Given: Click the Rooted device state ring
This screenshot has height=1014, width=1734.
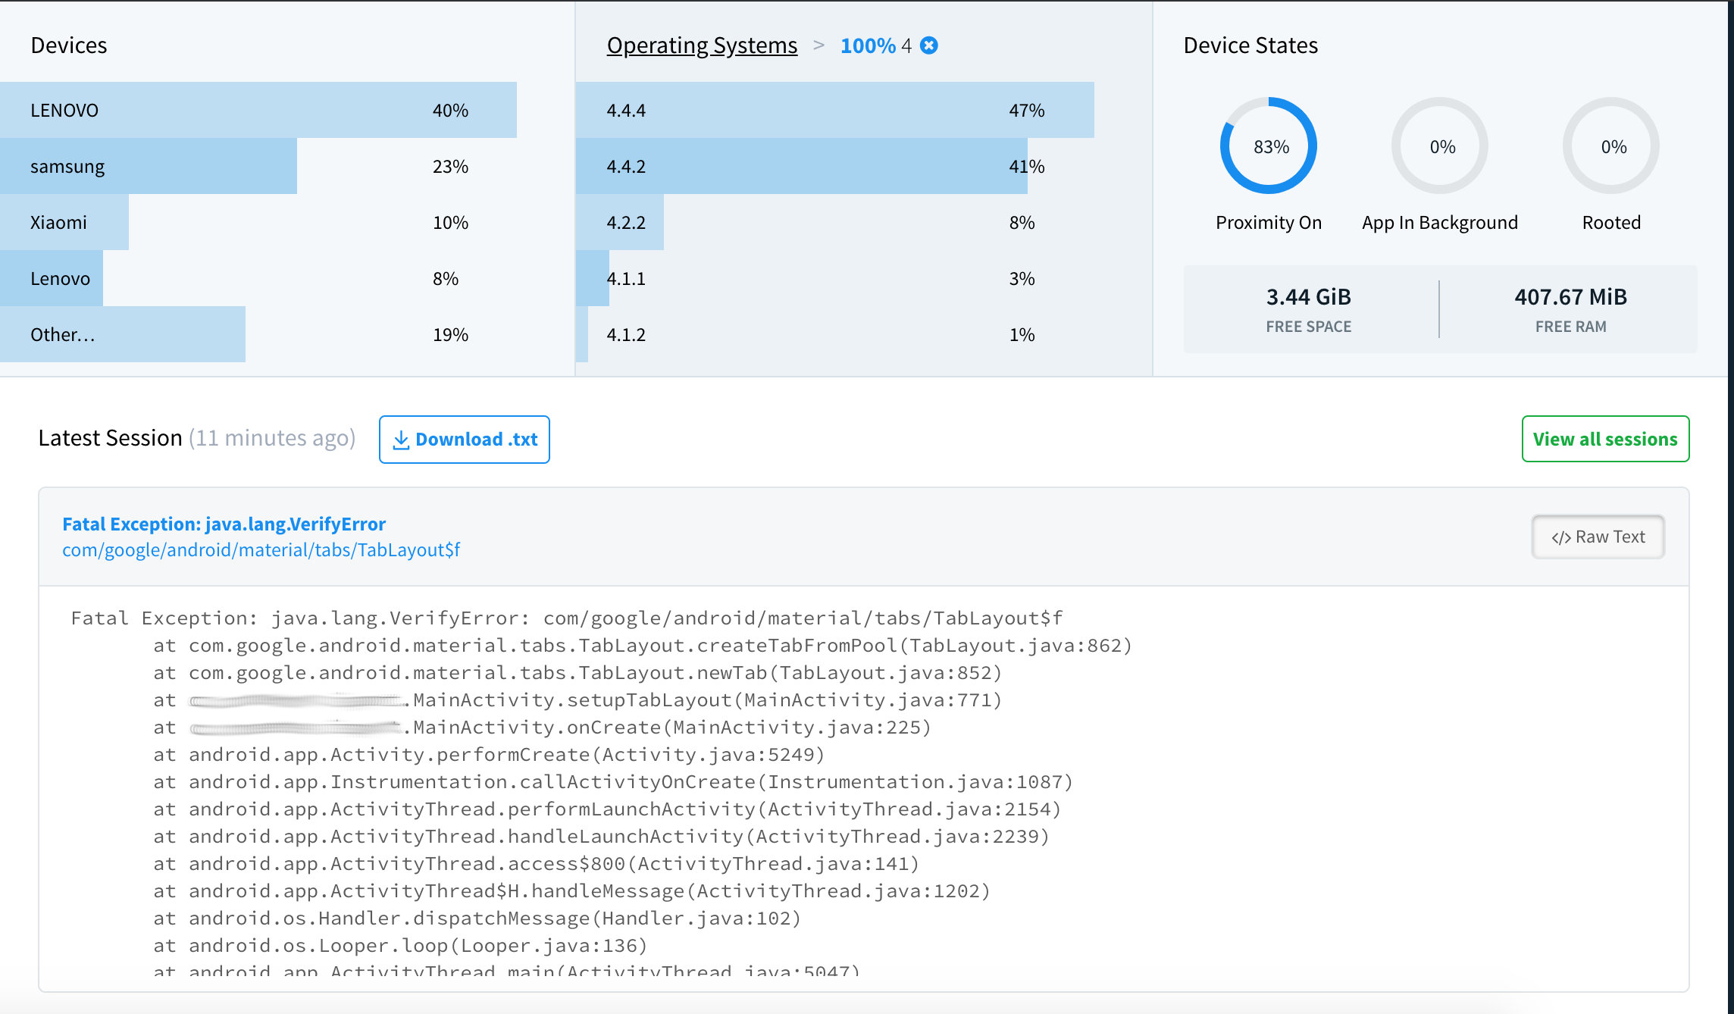Looking at the screenshot, I should tap(1610, 146).
